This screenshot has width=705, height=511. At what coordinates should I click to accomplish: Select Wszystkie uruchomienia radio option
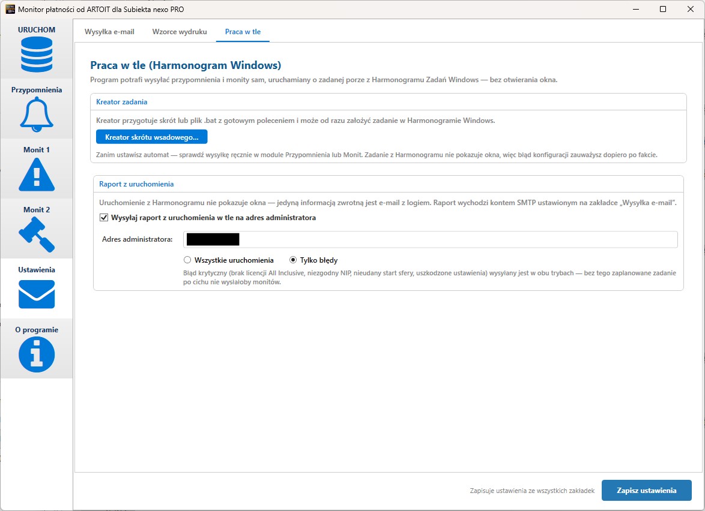187,260
